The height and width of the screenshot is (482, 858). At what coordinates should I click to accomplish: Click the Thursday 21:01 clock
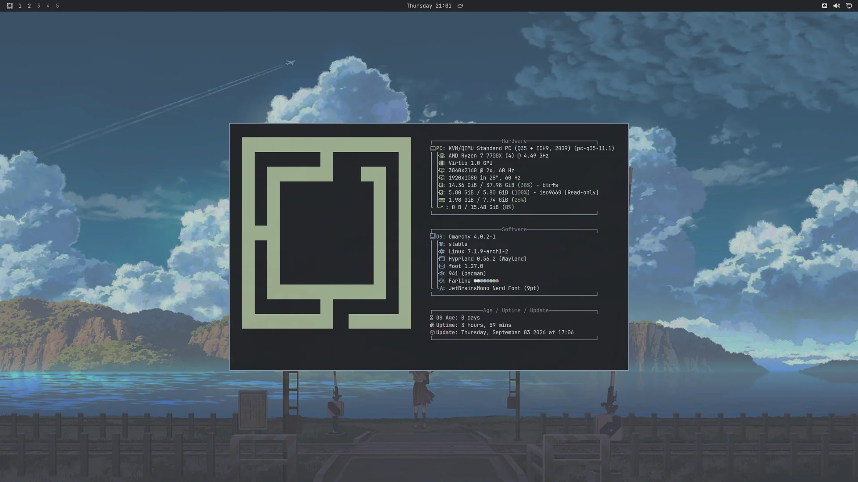429,6
